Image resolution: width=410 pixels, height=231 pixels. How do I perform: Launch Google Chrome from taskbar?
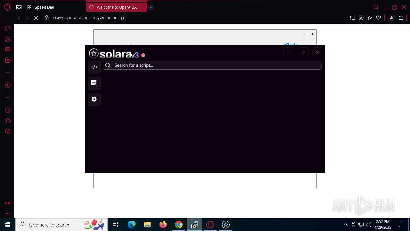(178, 225)
